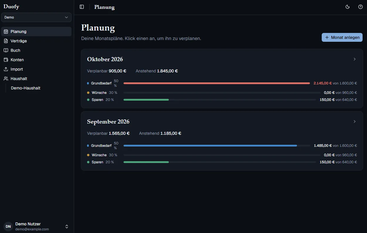This screenshot has width=367, height=233.
Task: Toggle the sidebar panel icon
Action: click(x=82, y=7)
